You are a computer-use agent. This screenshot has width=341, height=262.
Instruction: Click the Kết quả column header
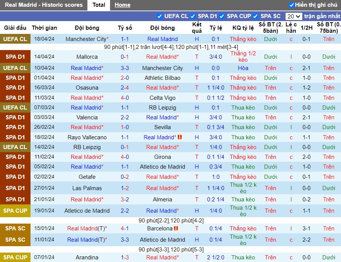pyautogui.click(x=197, y=27)
